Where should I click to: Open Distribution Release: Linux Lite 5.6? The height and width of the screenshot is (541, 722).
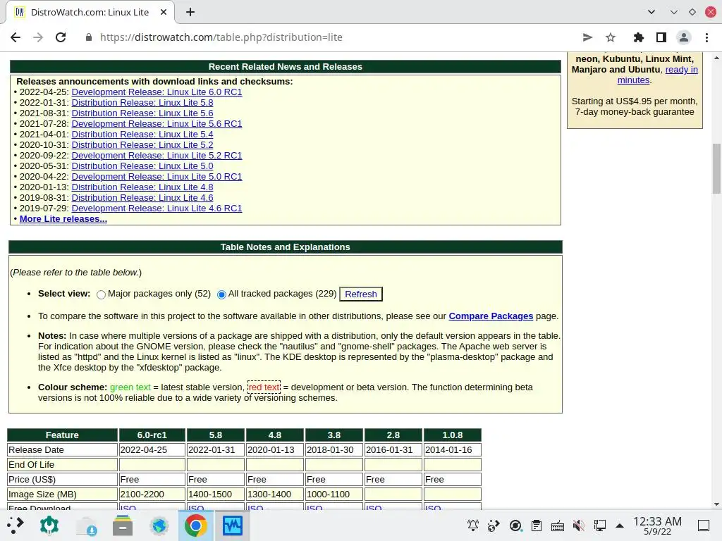tap(142, 113)
